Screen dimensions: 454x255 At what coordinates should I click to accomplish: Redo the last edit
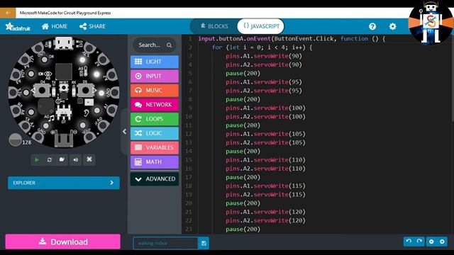419,241
